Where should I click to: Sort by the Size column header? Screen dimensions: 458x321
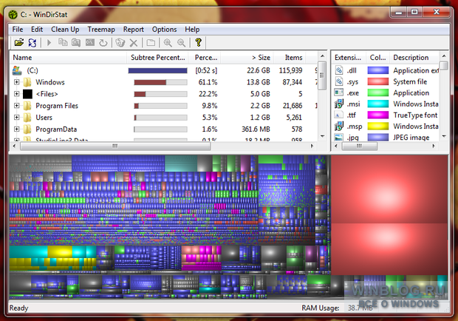tap(248, 58)
